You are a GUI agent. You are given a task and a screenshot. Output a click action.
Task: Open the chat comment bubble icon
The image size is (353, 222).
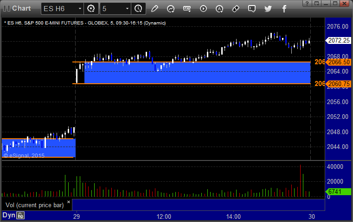pos(252,9)
